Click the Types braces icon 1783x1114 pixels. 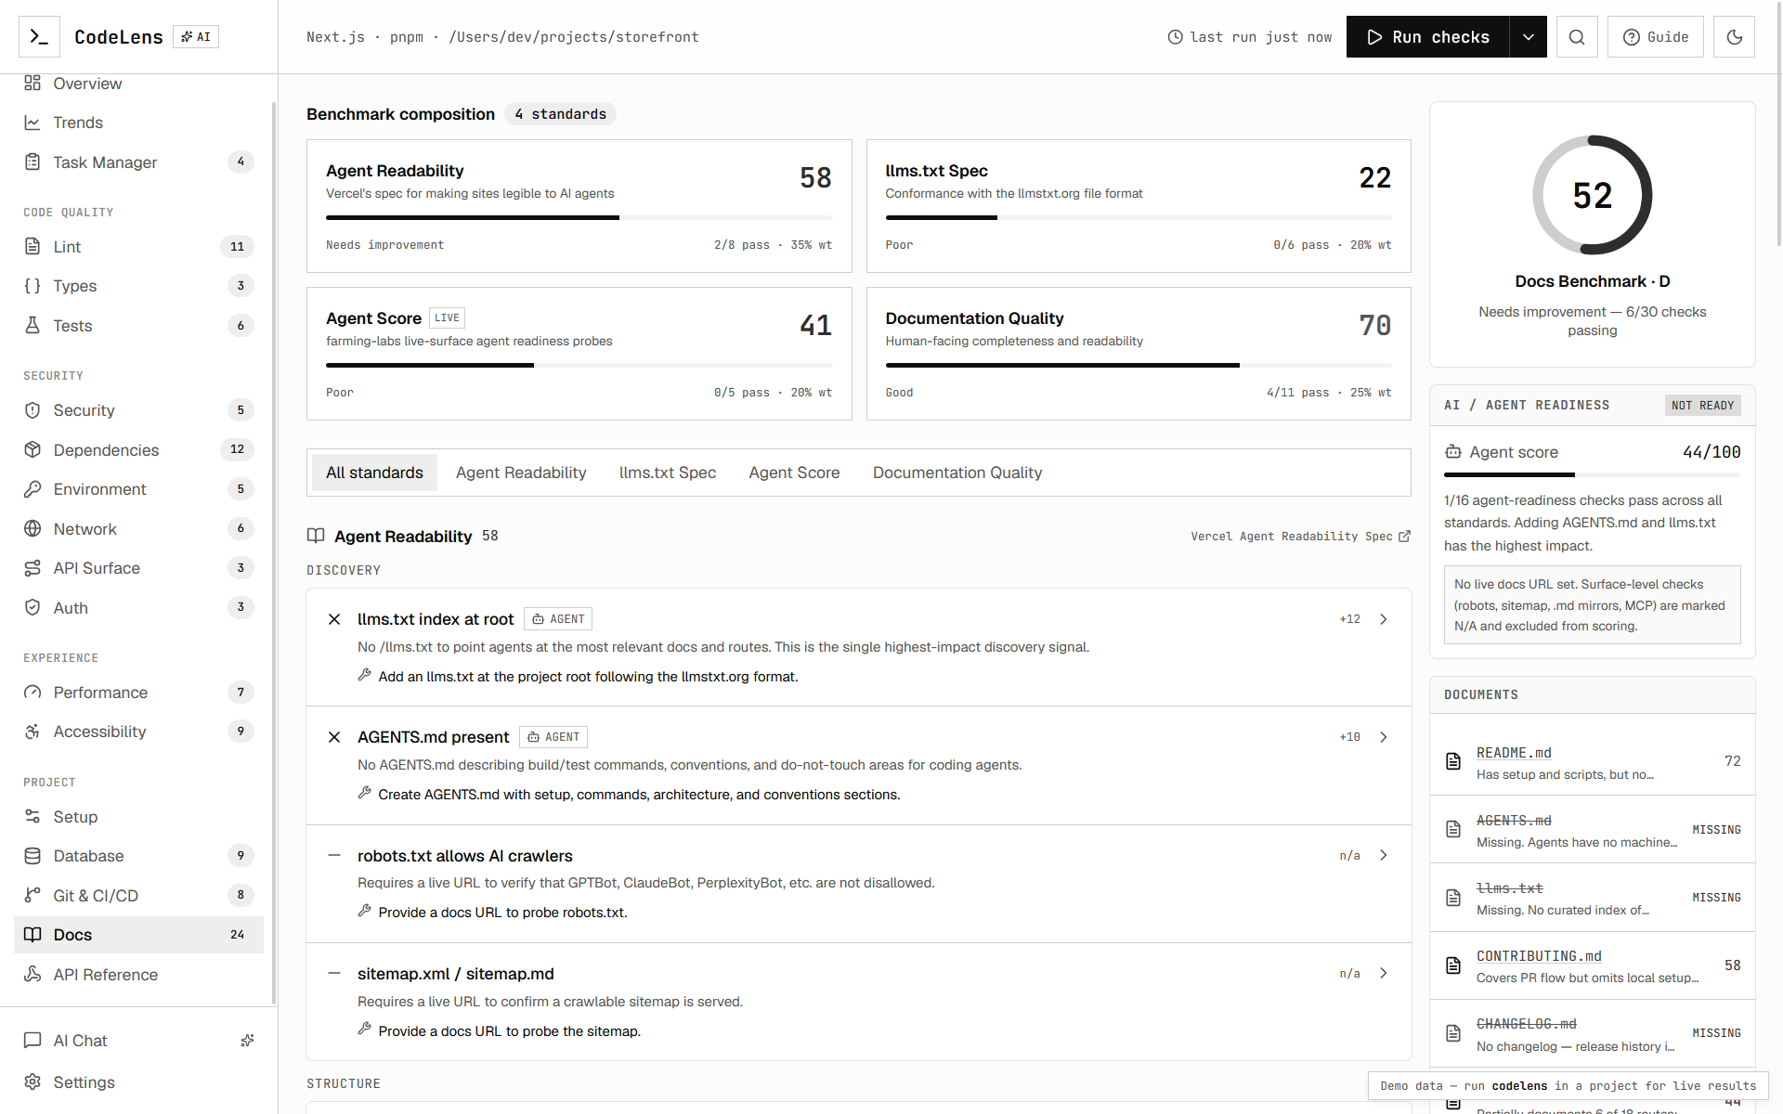33,286
